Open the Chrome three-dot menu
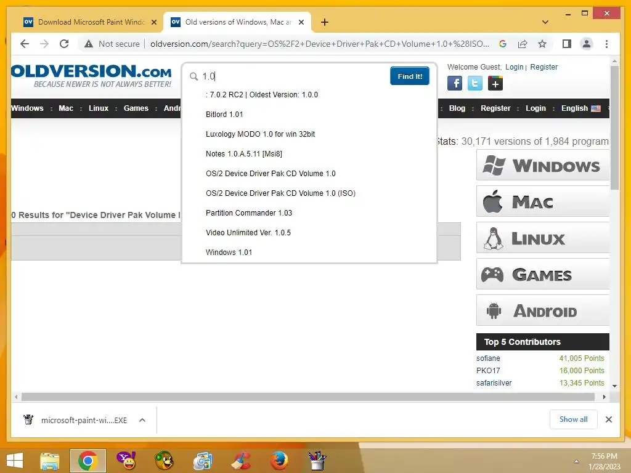This screenshot has height=473, width=631. (606, 44)
